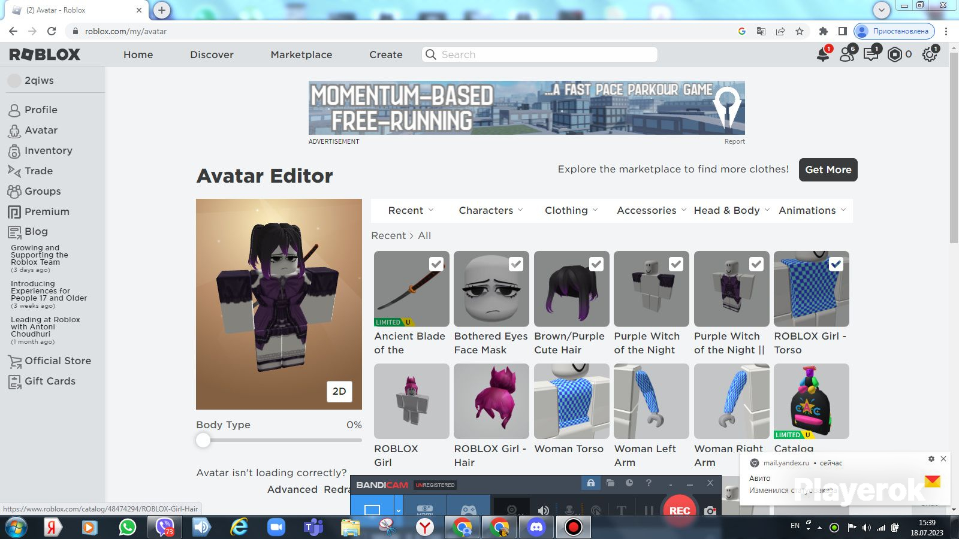Start recording with Bandicam REC button

point(679,510)
